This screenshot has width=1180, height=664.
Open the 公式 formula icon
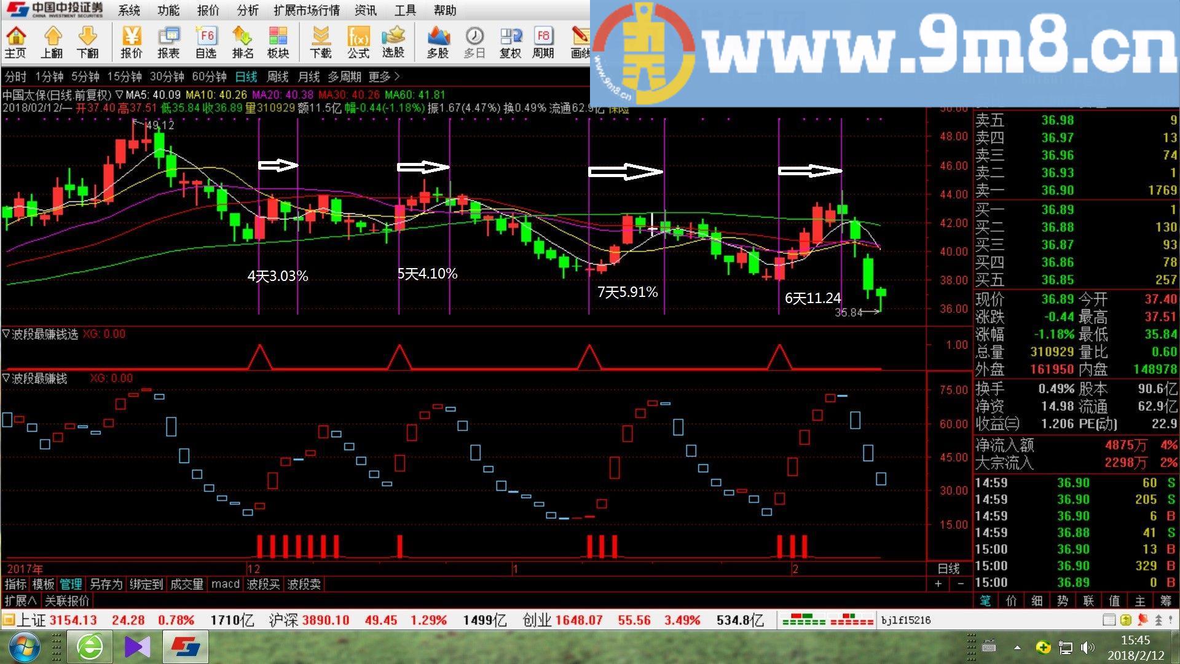click(x=358, y=42)
